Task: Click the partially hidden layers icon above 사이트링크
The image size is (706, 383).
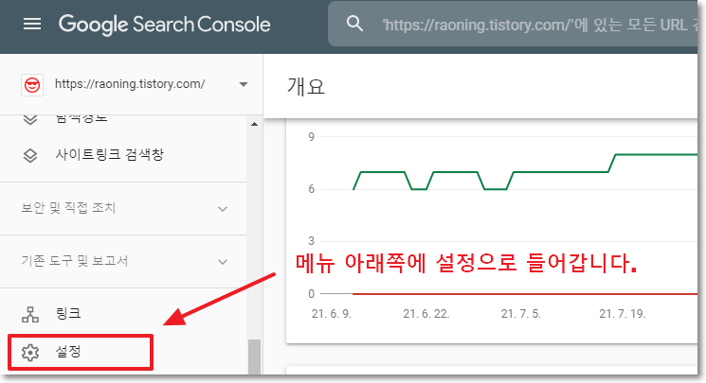Action: (x=30, y=120)
